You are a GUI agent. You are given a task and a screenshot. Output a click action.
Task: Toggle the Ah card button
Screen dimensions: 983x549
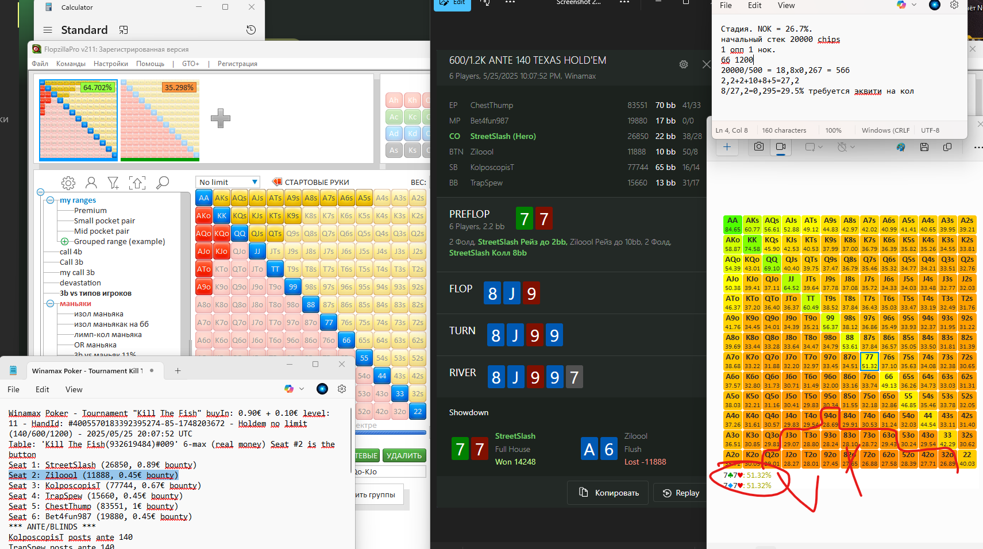tap(394, 100)
